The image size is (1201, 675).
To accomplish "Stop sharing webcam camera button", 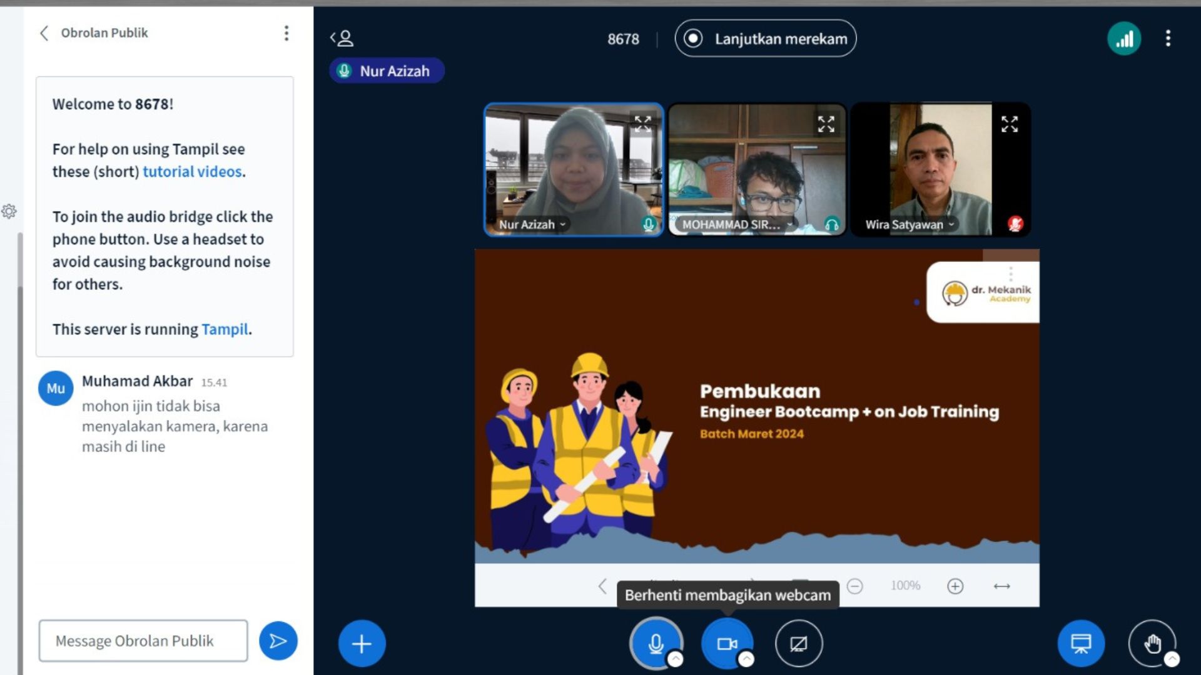I will click(x=726, y=643).
